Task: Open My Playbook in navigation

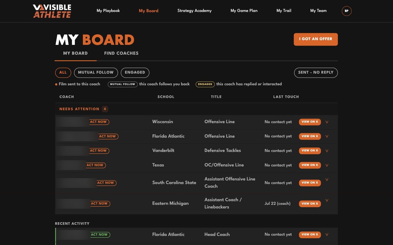Action: pyautogui.click(x=108, y=11)
